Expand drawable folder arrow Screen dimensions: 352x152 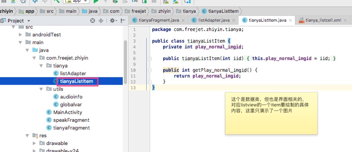[34, 143]
